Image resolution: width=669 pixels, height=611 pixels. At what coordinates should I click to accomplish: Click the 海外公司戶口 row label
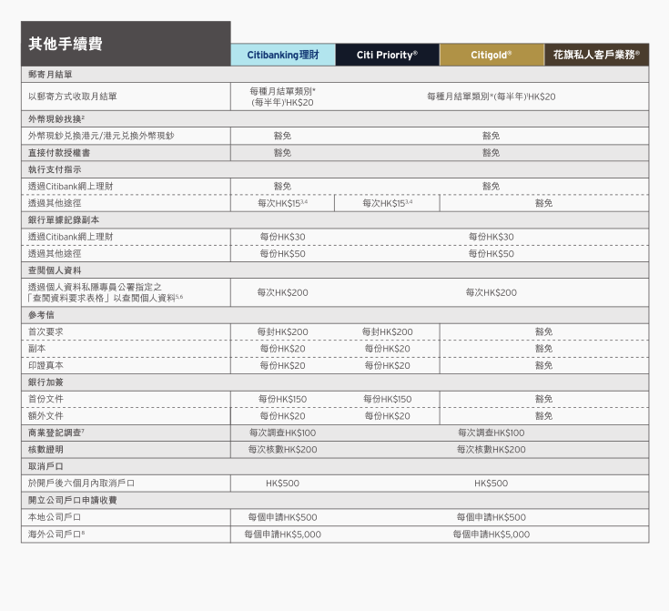coord(56,535)
